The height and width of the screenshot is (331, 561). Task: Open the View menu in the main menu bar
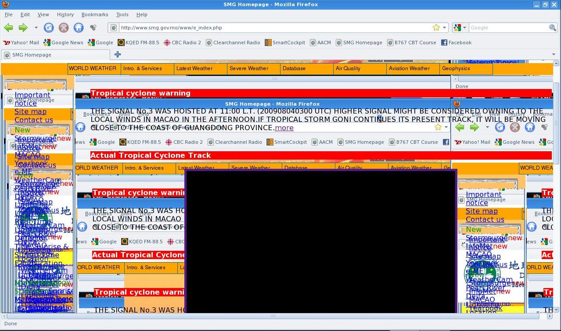pyautogui.click(x=43, y=14)
